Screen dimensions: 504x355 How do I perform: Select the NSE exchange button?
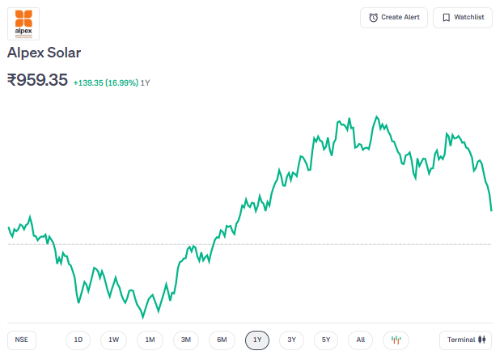tap(22, 340)
